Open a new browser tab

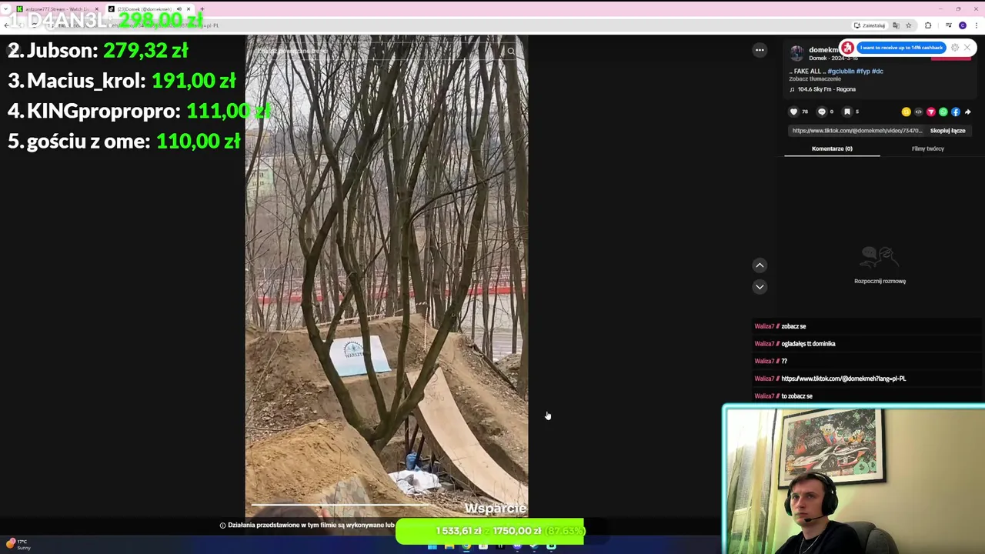[x=202, y=9]
